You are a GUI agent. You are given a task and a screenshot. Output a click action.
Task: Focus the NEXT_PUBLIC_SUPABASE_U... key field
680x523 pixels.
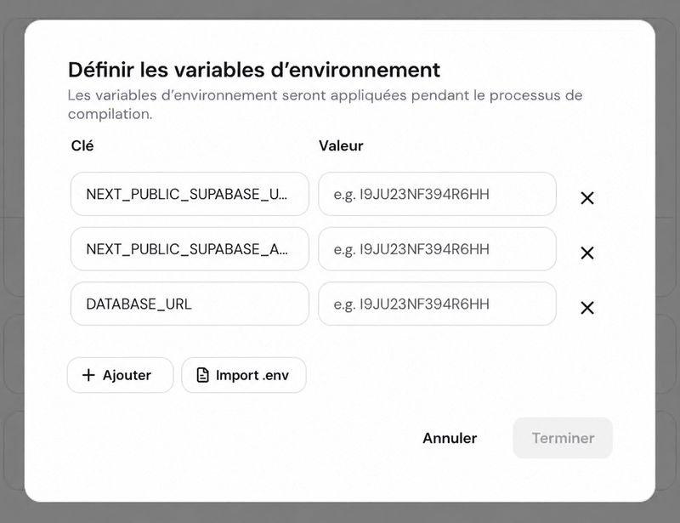[x=190, y=194]
